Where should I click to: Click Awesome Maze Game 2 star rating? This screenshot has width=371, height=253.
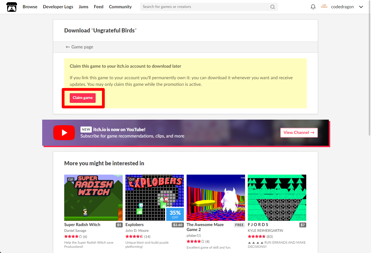(x=195, y=241)
